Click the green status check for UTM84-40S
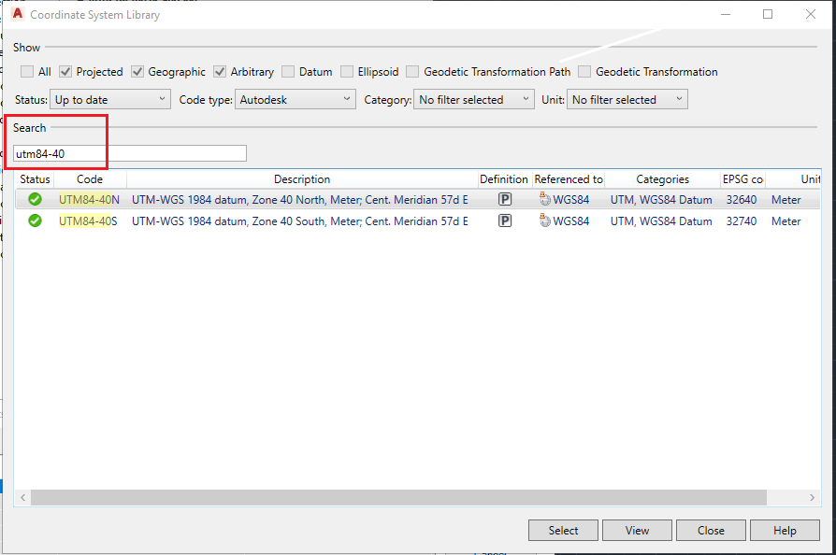The height and width of the screenshot is (555, 836). pyautogui.click(x=35, y=221)
